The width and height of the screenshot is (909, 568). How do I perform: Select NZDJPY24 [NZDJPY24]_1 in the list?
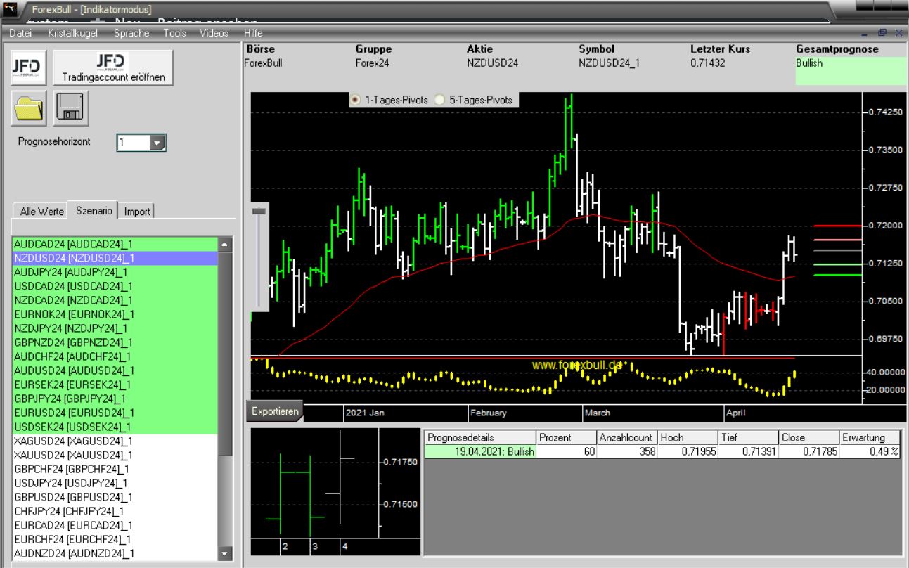[115, 328]
